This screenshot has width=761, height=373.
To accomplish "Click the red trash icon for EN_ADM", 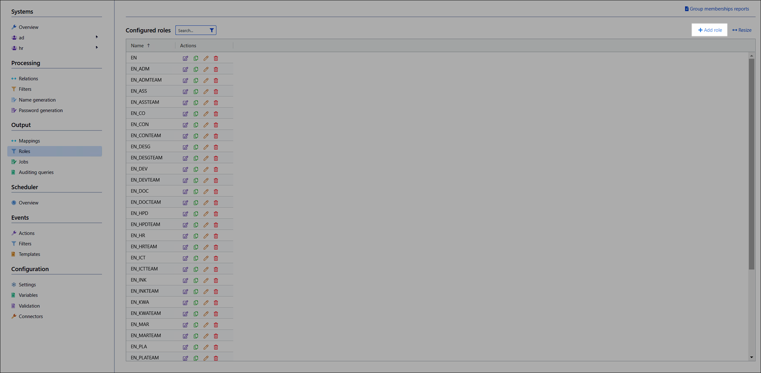I will tap(216, 69).
